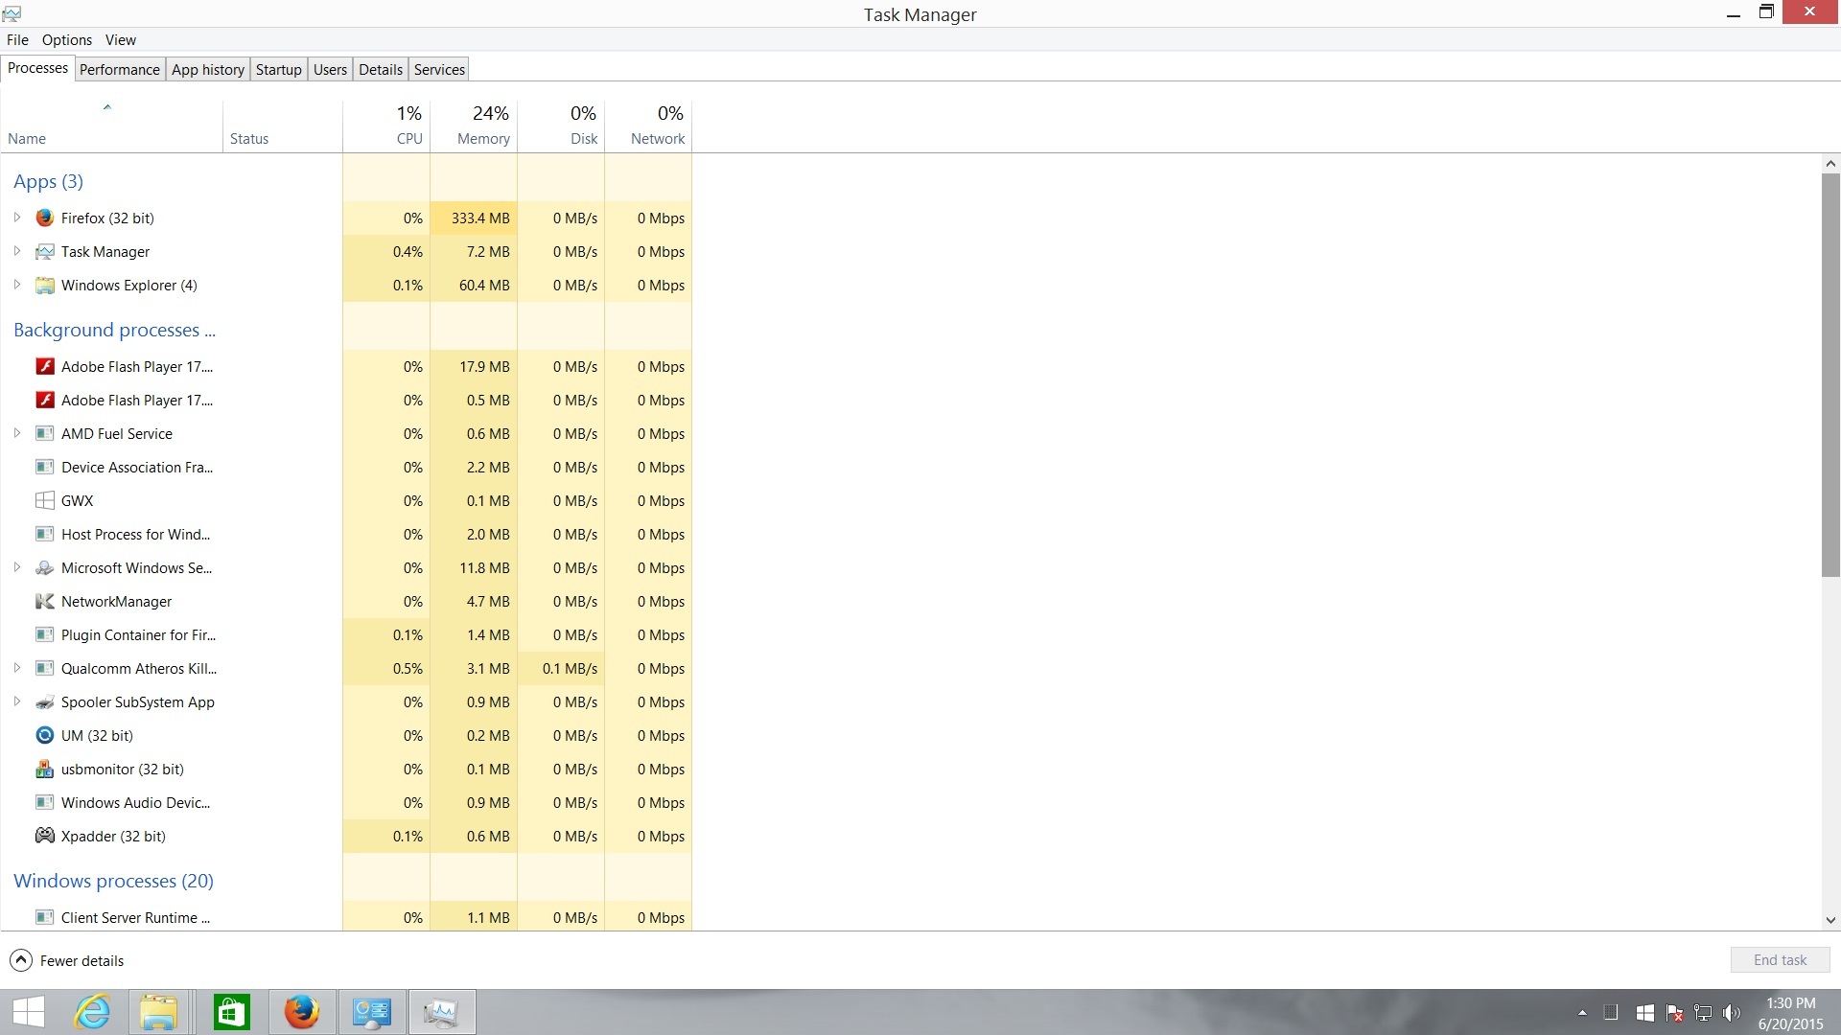The image size is (1841, 1035).
Task: Click the Plugin Container for Firefox icon
Action: pyautogui.click(x=44, y=634)
